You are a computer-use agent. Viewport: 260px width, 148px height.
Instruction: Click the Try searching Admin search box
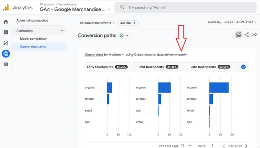pos(185,8)
